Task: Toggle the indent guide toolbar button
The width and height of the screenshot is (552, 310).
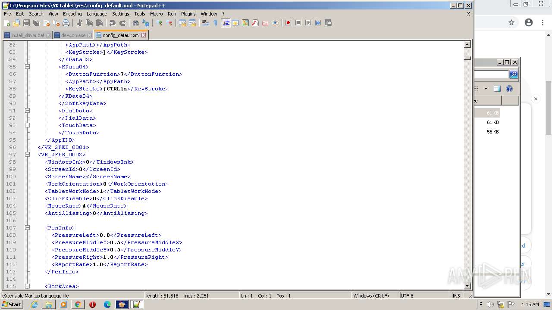Action: pyautogui.click(x=226, y=23)
